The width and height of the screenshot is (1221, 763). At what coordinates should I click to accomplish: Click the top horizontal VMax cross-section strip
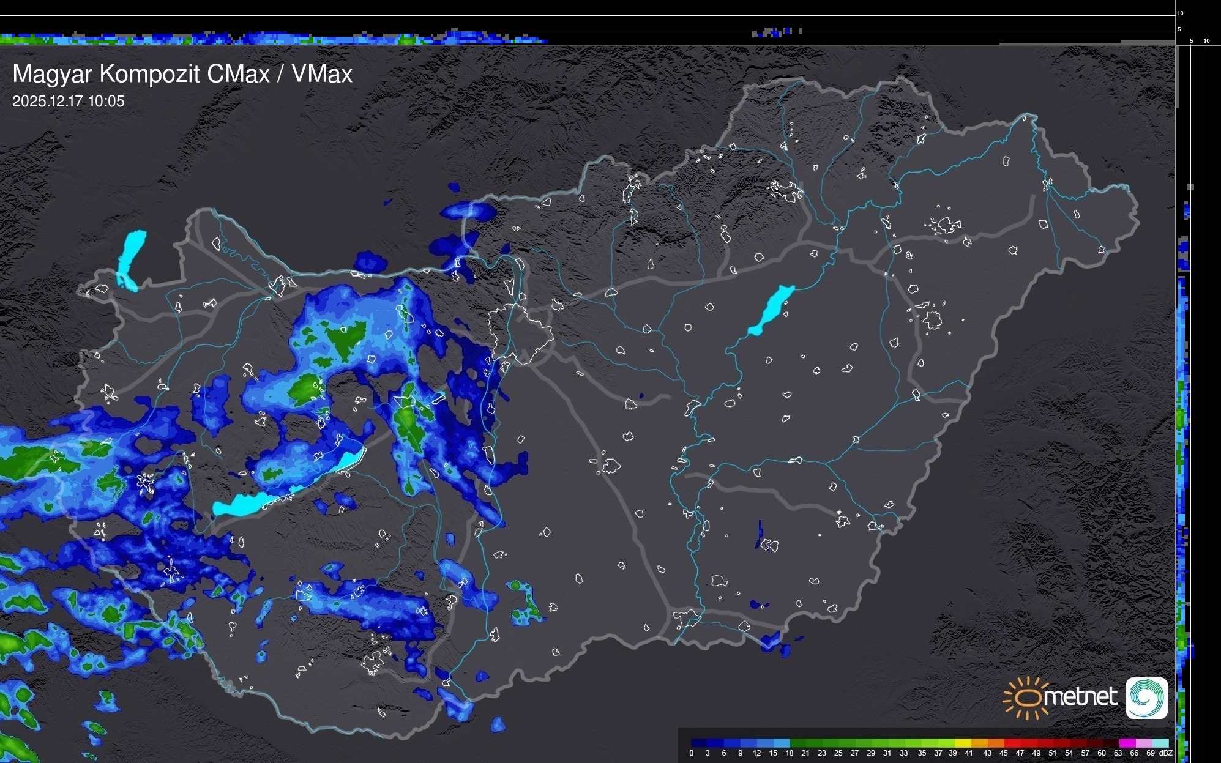(x=275, y=38)
